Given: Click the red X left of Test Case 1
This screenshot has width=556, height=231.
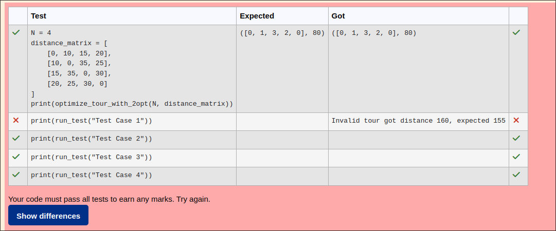Looking at the screenshot, I should tap(16, 120).
